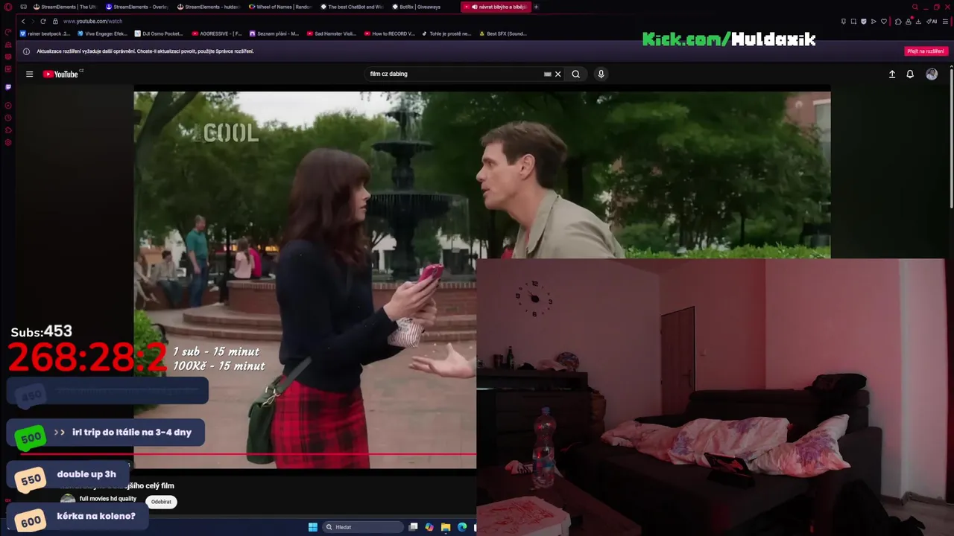Go to the YouTube home logo
This screenshot has height=536, width=954.
click(x=60, y=74)
